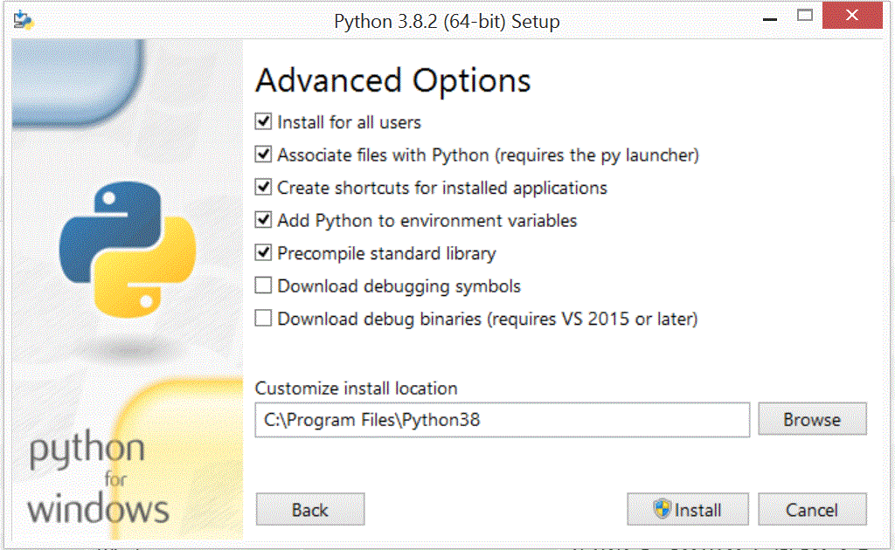This screenshot has width=895, height=550.
Task: Click the Customize install location label
Action: tap(357, 388)
